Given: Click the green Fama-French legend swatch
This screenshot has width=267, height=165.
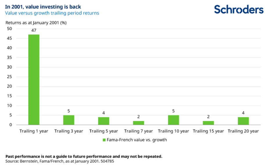Looking at the screenshot, I should coord(104,140).
